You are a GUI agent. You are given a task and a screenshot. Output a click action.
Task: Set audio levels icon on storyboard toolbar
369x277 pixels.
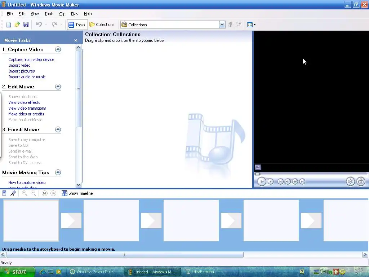tap(4, 193)
